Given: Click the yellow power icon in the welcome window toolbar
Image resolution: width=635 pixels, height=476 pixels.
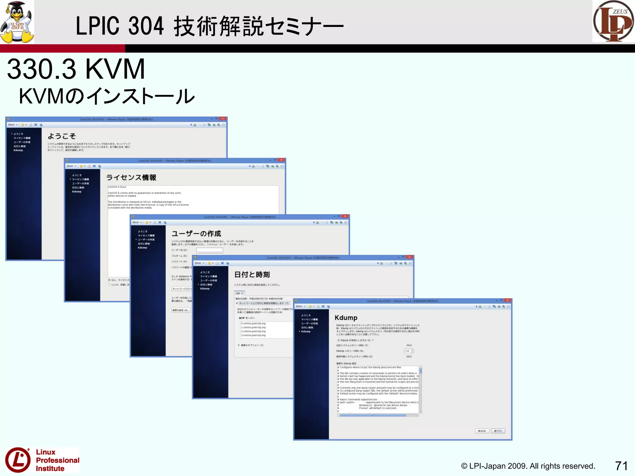Looking at the screenshot, I should click(x=23, y=125).
